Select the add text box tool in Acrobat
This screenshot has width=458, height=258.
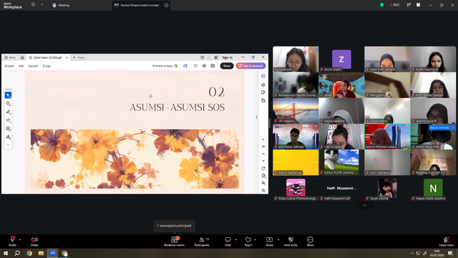coord(8,129)
